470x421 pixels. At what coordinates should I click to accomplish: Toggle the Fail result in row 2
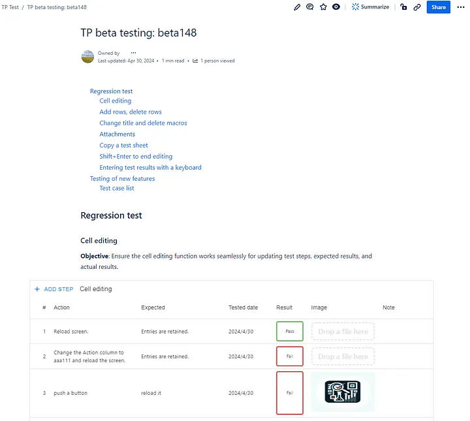[289, 356]
